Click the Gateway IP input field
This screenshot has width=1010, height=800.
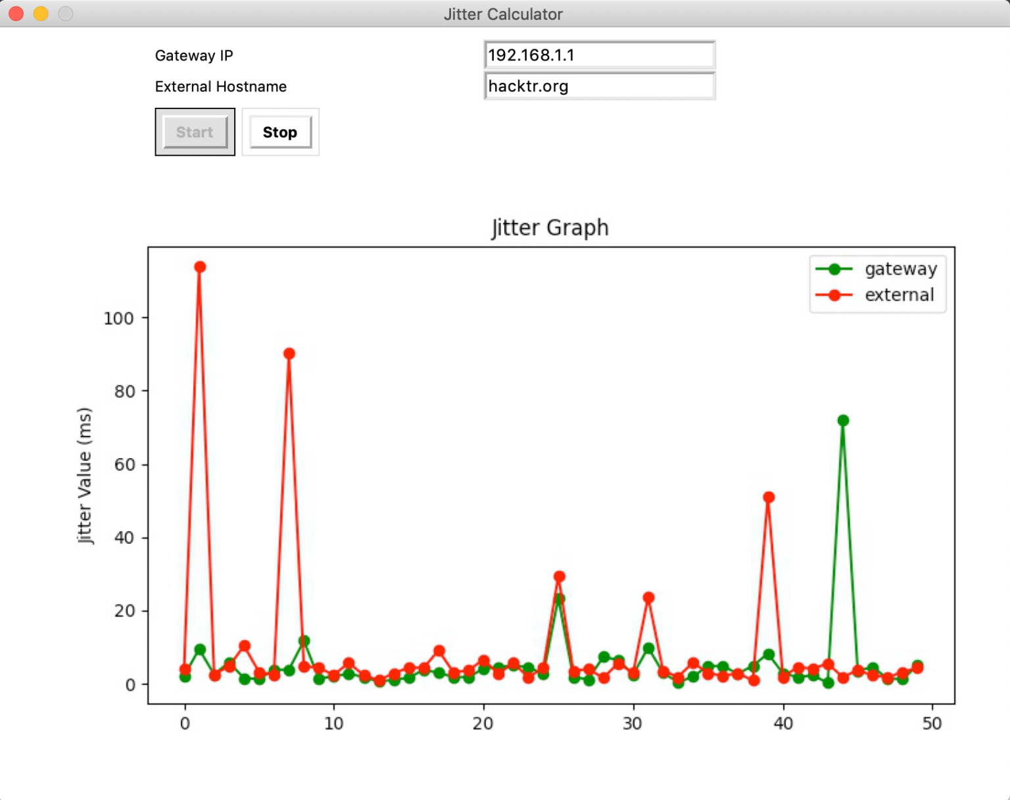[x=599, y=55]
